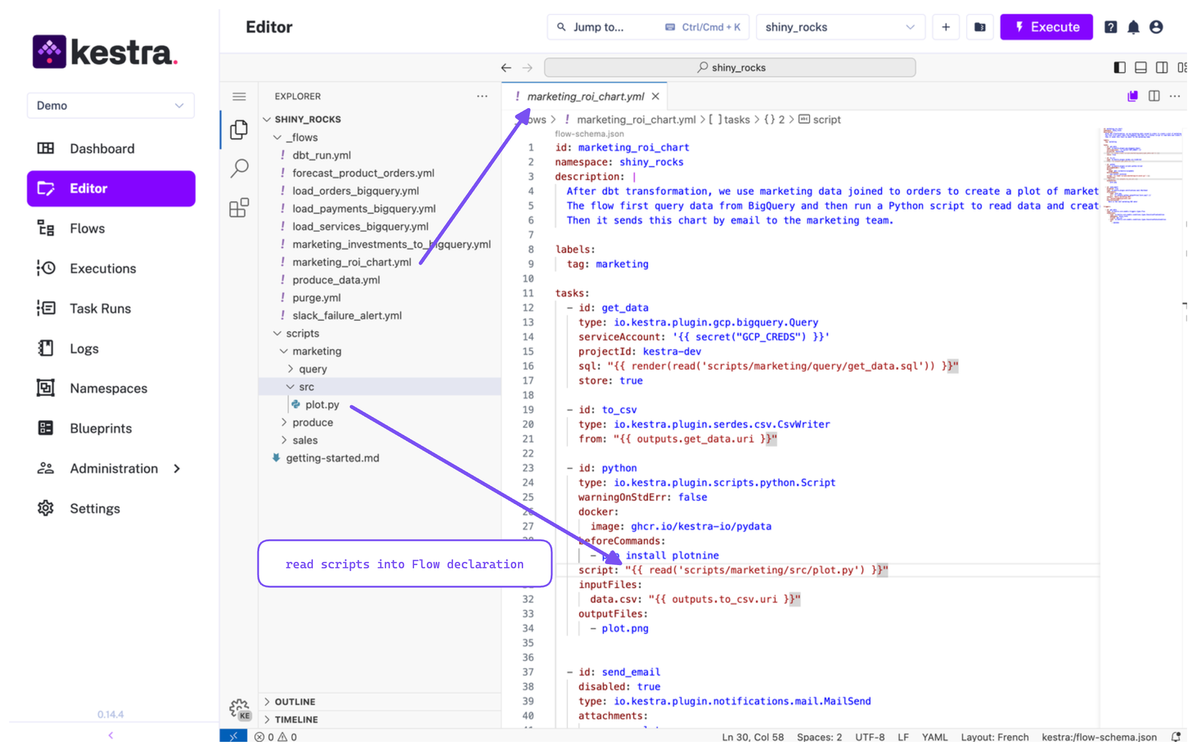Click the Help question mark icon

tap(1110, 27)
